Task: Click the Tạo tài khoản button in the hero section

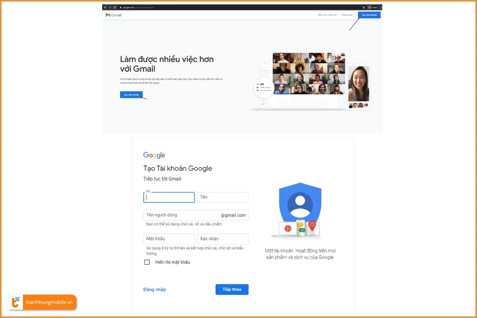Action: click(x=131, y=95)
